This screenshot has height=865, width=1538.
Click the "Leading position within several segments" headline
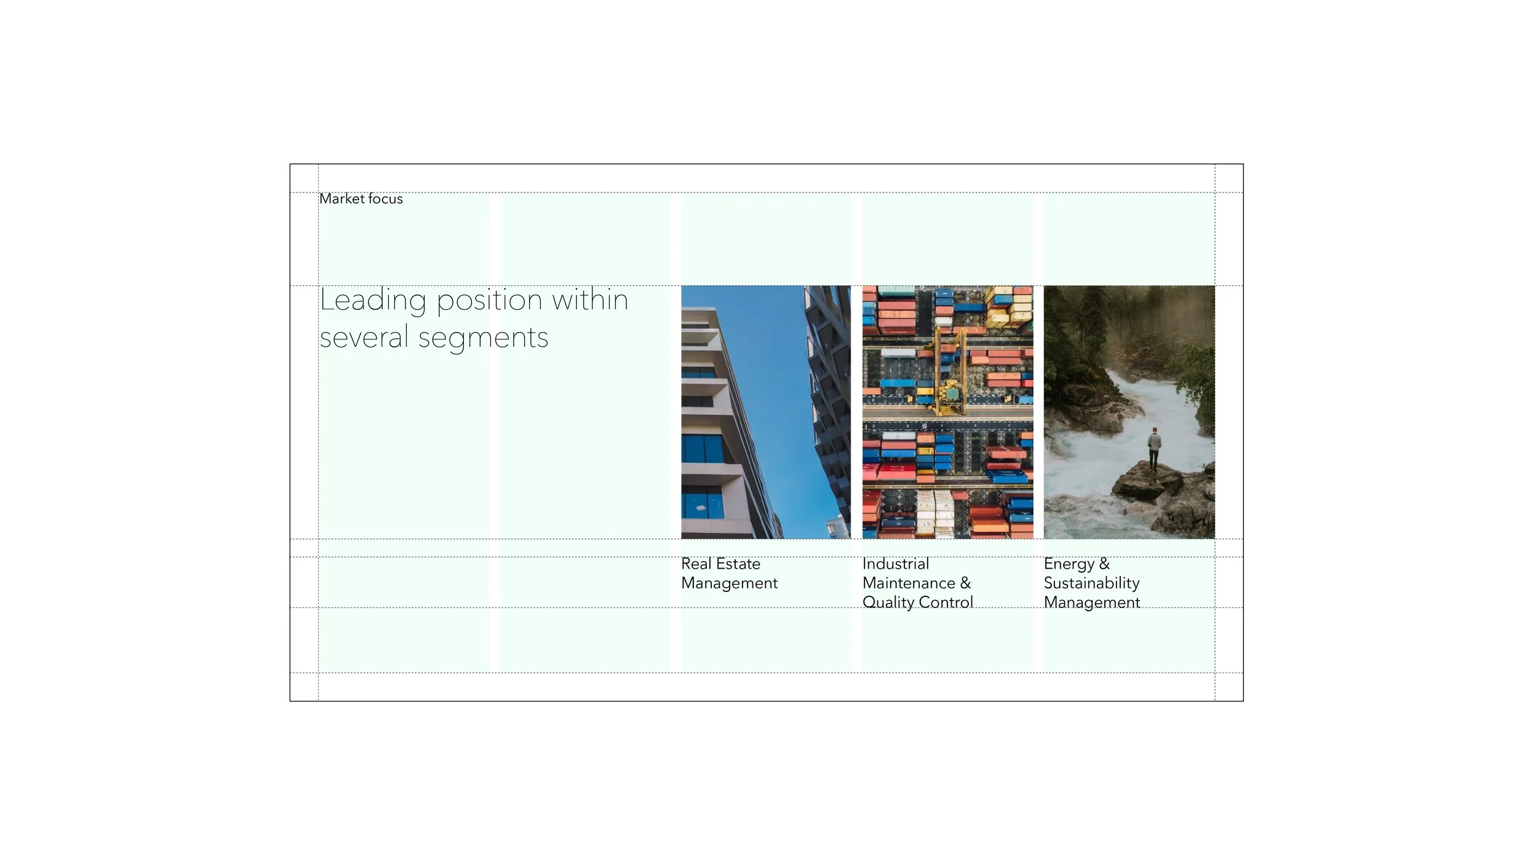(x=474, y=319)
